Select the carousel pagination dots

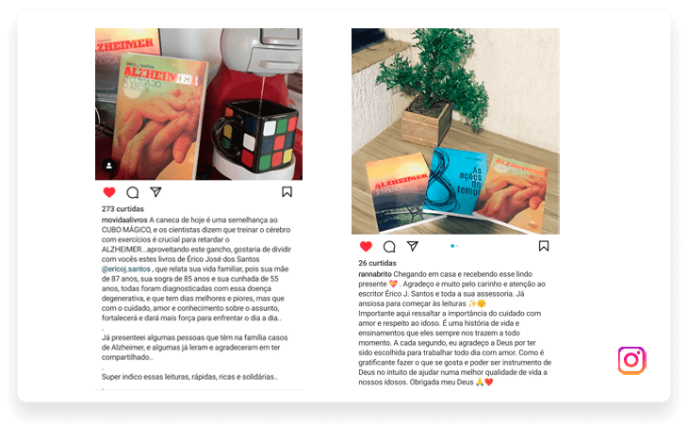(454, 246)
